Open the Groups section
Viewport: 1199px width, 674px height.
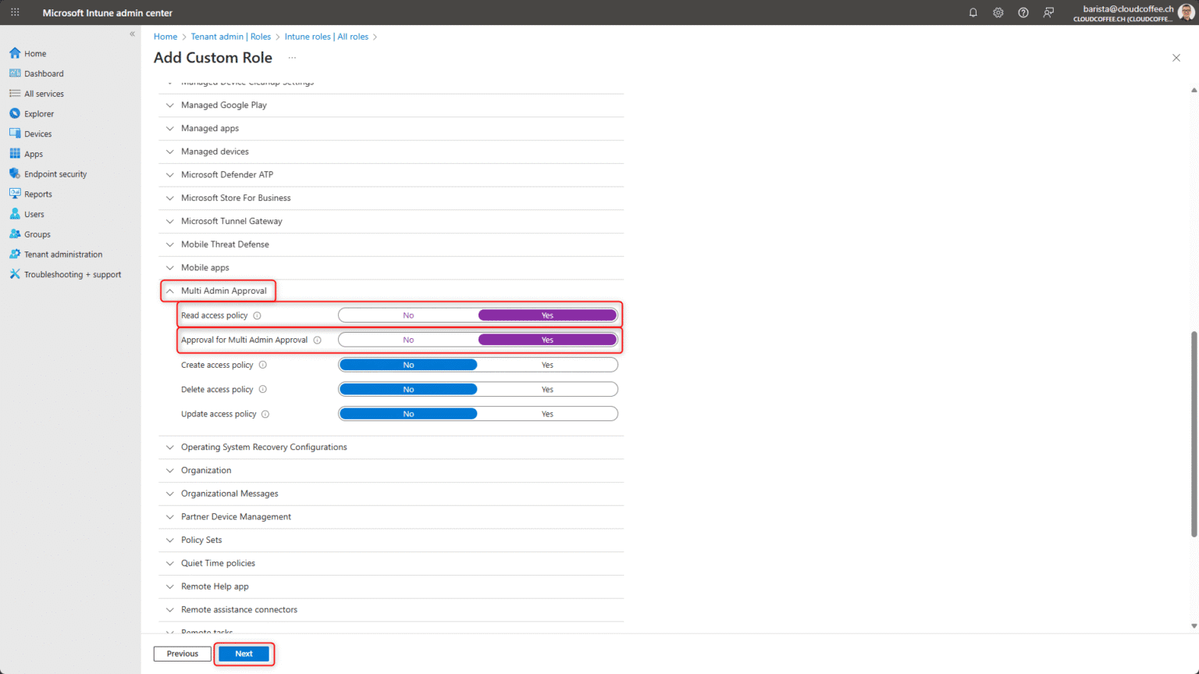(x=36, y=234)
